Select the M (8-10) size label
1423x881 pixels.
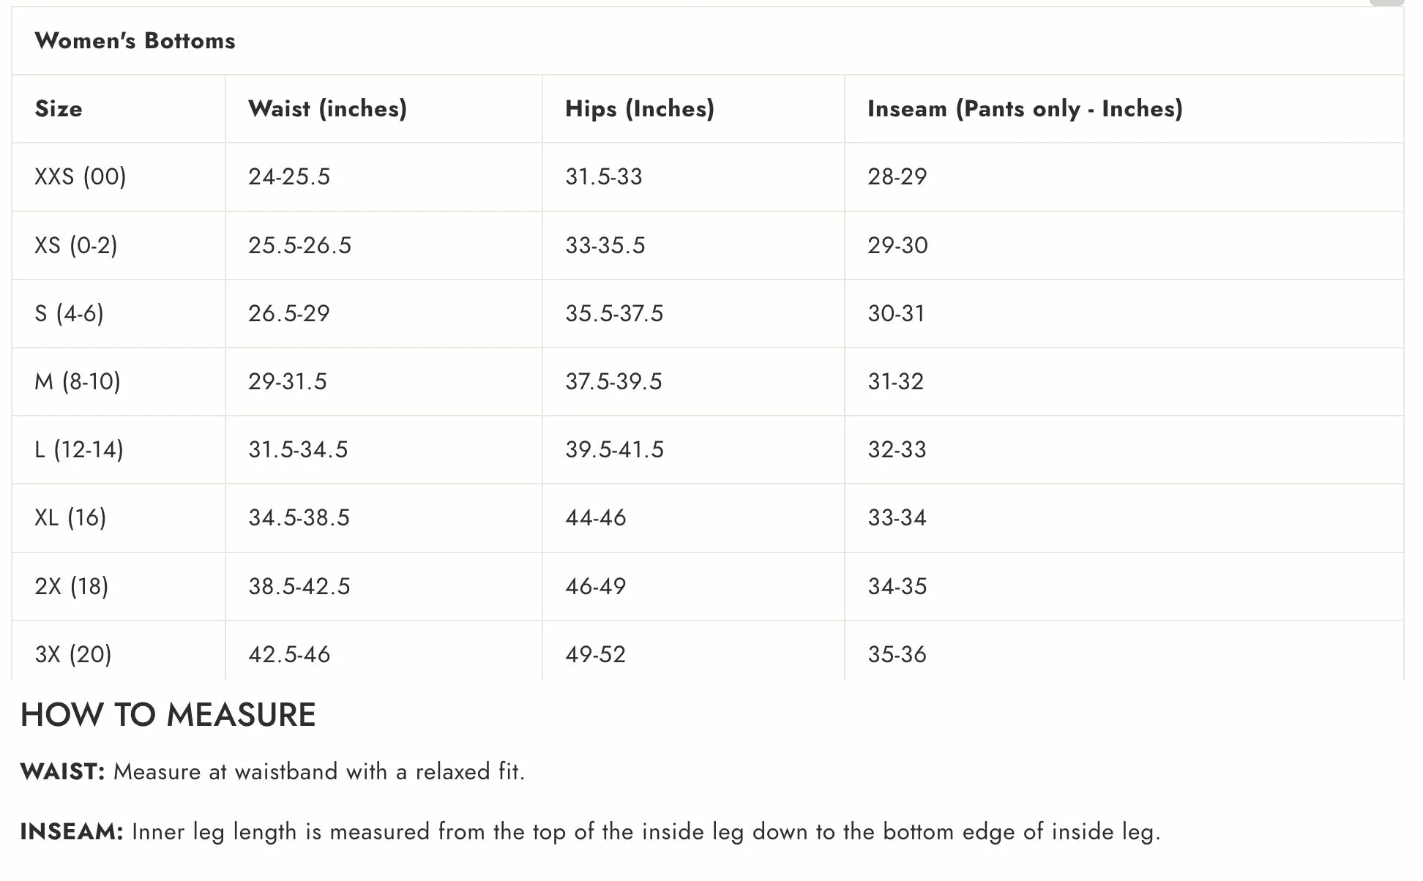(78, 381)
